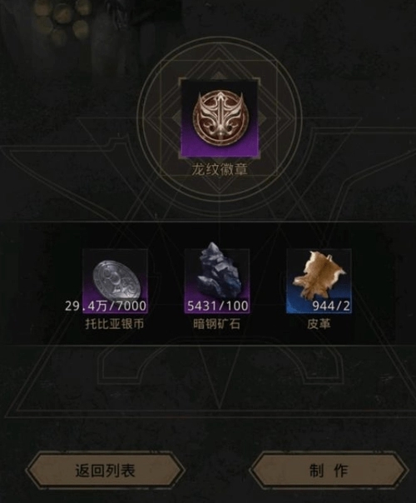Tap the purple gradient under the emblem icon
This screenshot has width=416, height=503.
pos(220,149)
